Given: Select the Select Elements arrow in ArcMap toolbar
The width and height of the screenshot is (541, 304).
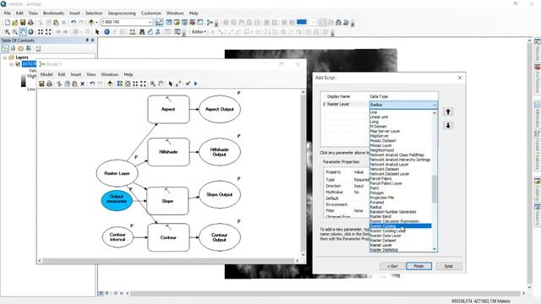Looking at the screenshot, I should click(x=97, y=32).
